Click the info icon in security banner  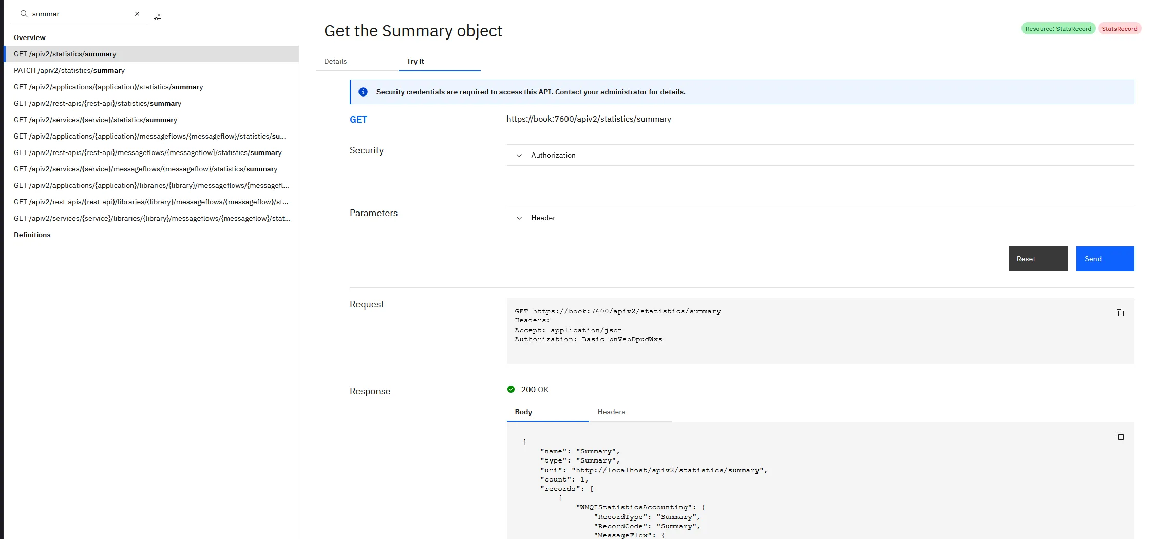[x=363, y=92]
